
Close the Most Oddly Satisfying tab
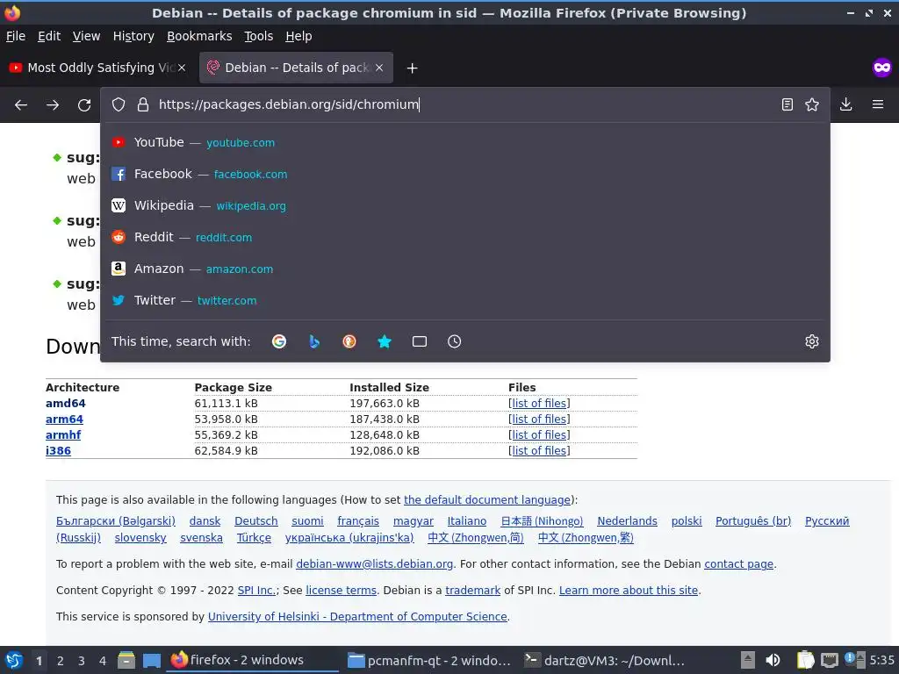[x=182, y=68]
